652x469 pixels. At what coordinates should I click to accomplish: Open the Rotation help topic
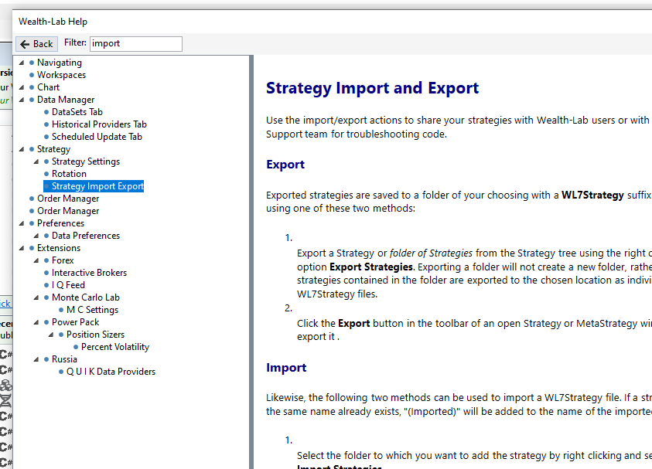69,174
